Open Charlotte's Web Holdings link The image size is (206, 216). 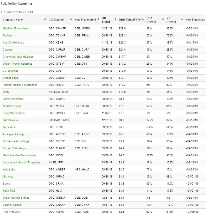coord(18,57)
